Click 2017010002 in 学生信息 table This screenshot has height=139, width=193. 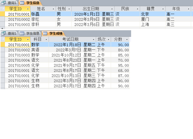pyautogui.click(x=18, y=19)
